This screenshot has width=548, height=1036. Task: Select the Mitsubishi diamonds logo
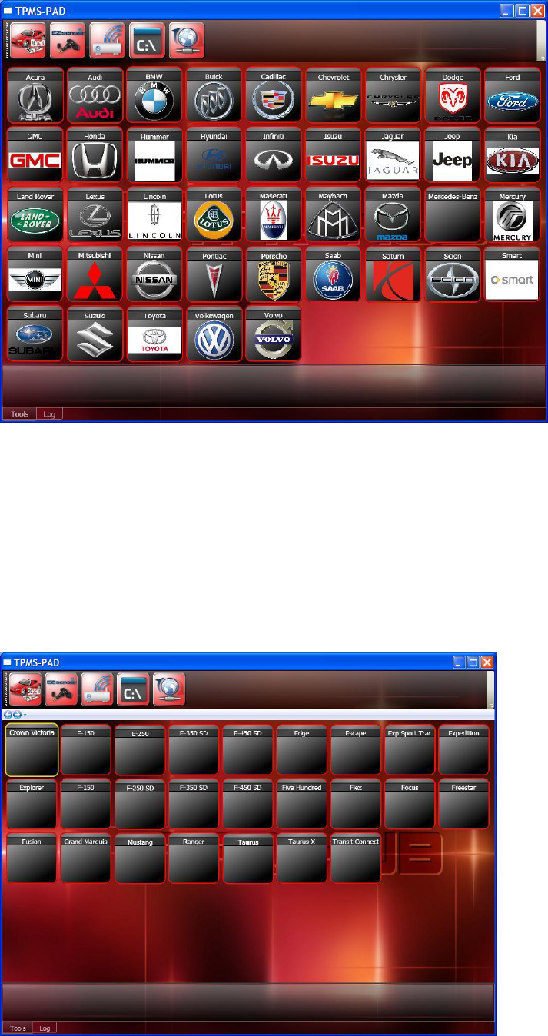[x=95, y=274]
